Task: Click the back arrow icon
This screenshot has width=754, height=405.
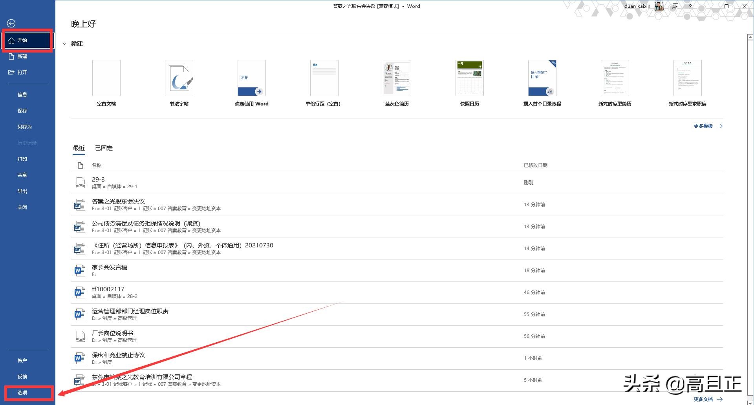Action: point(11,24)
